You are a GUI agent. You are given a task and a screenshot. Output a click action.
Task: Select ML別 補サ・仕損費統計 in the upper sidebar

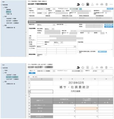tap(12, 21)
